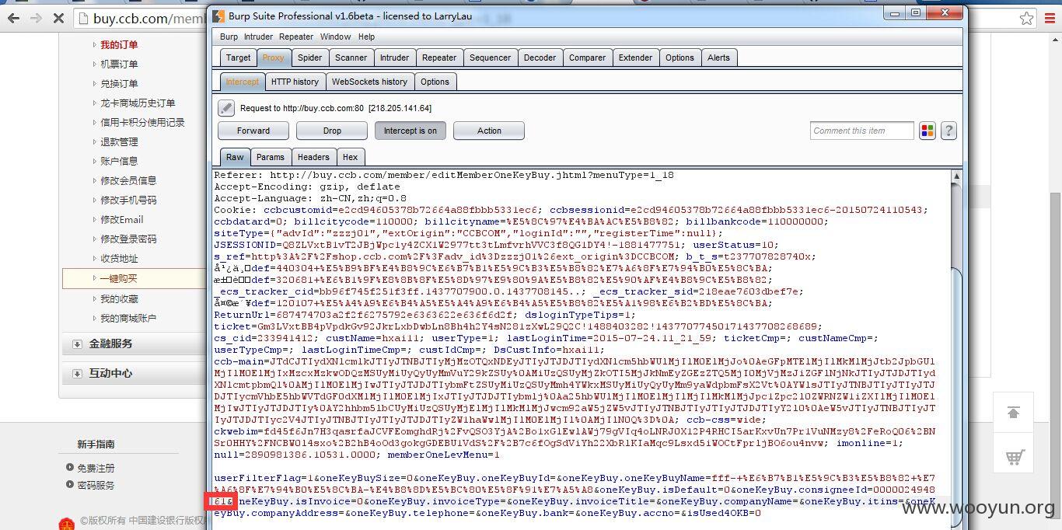Screen dimensions: 1062x530
Task: Open 我的订单 in sidebar
Action: [x=119, y=45]
